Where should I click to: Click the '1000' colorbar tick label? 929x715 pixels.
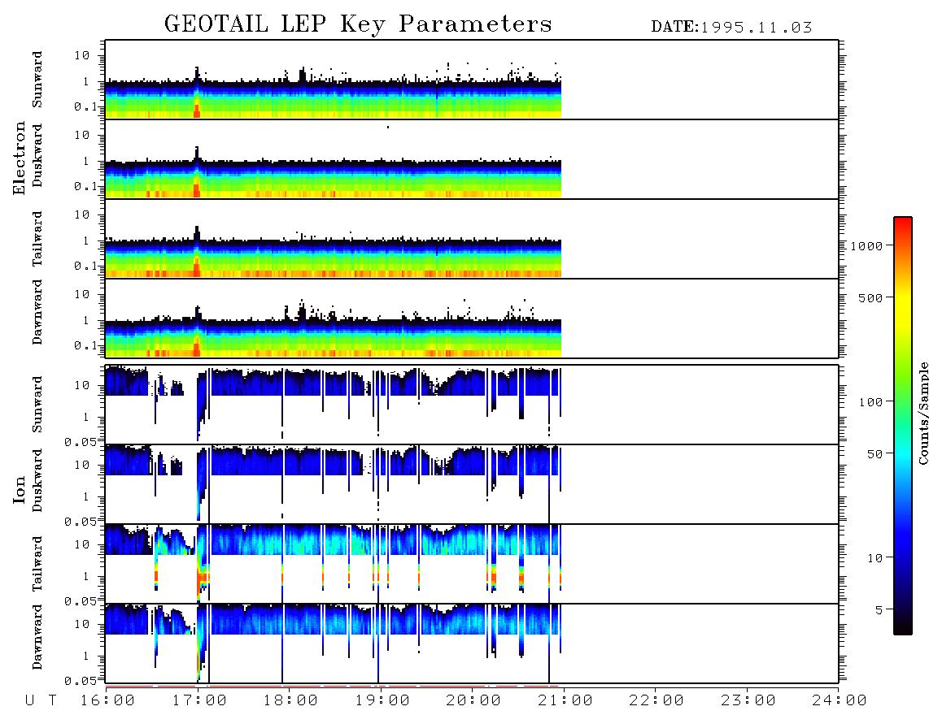(866, 245)
